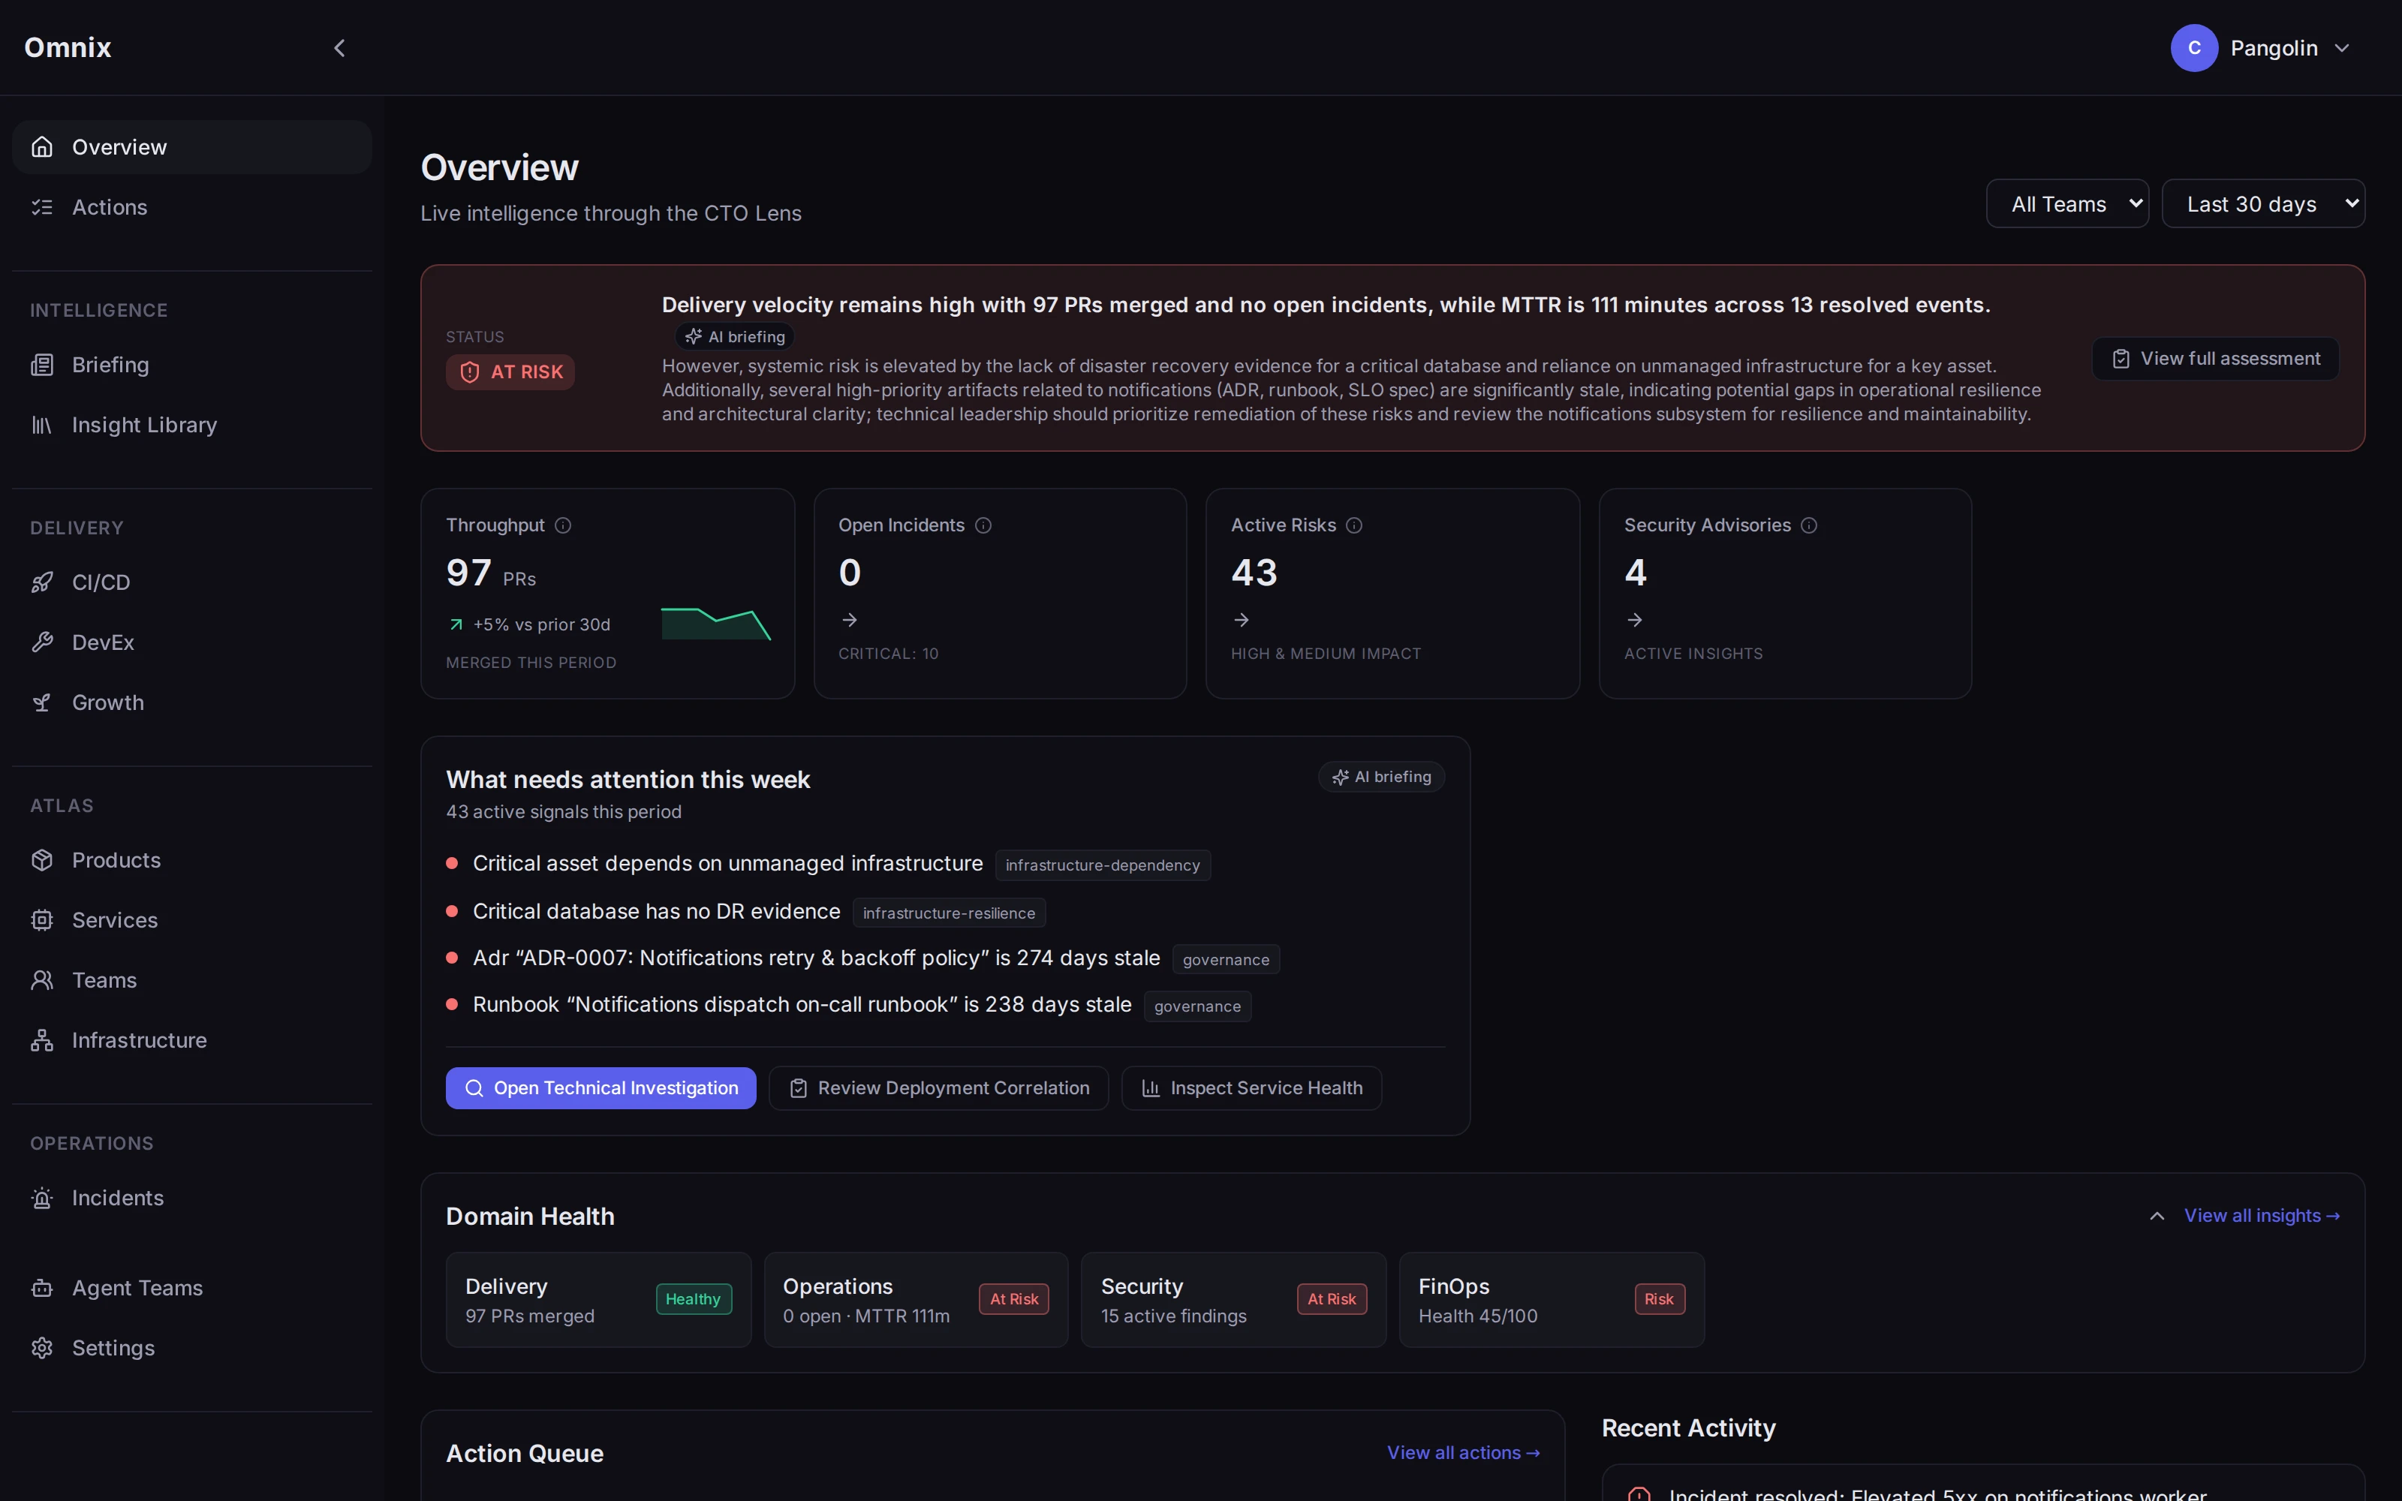
Task: Click the AT RISK status badge
Action: click(x=510, y=371)
